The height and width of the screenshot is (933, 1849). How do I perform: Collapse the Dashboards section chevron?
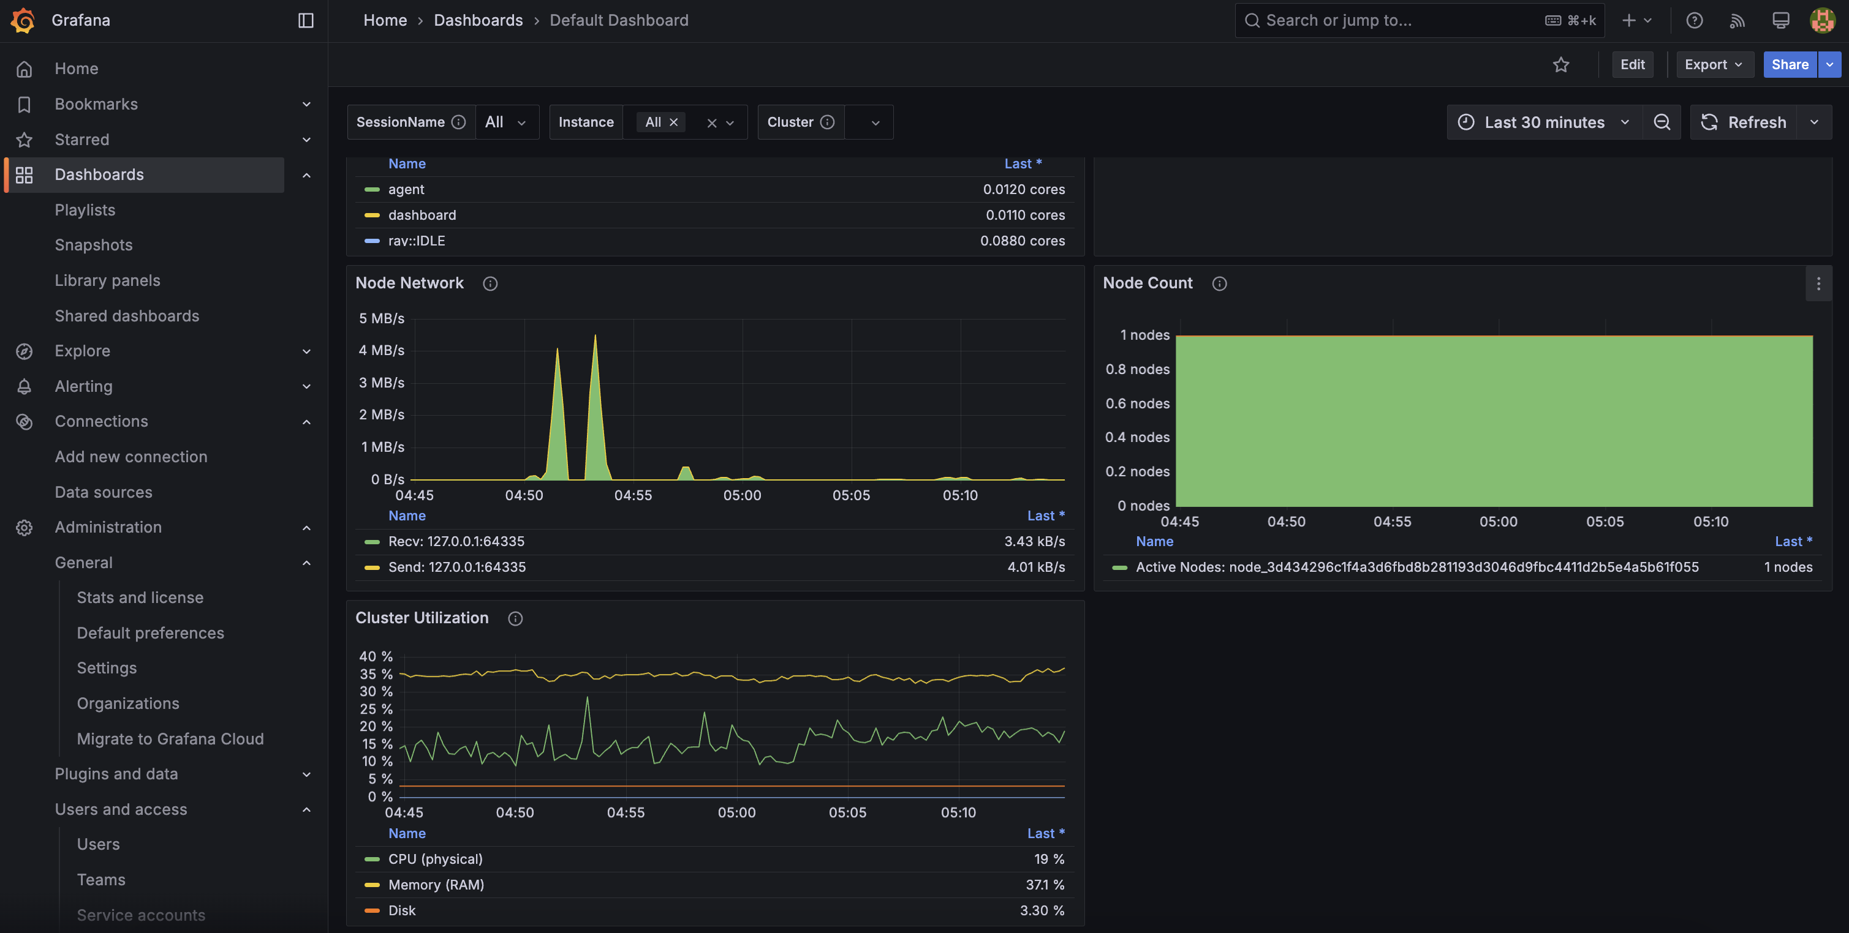tap(306, 175)
